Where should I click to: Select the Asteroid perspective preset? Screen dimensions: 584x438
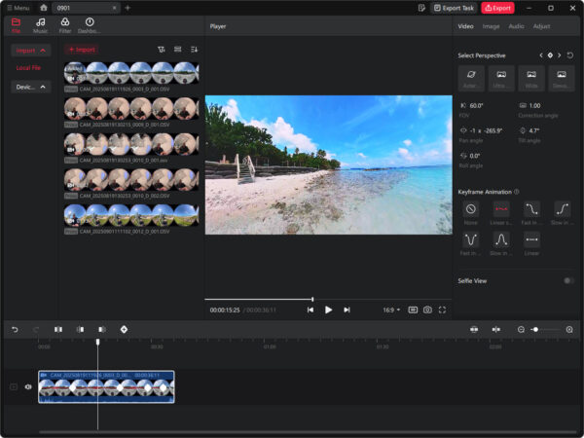tap(471, 78)
